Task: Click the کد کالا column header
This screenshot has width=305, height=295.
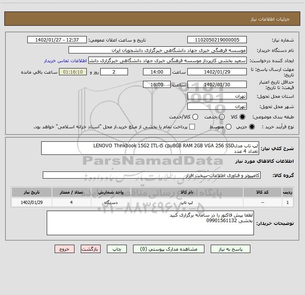Action: click(x=262, y=192)
